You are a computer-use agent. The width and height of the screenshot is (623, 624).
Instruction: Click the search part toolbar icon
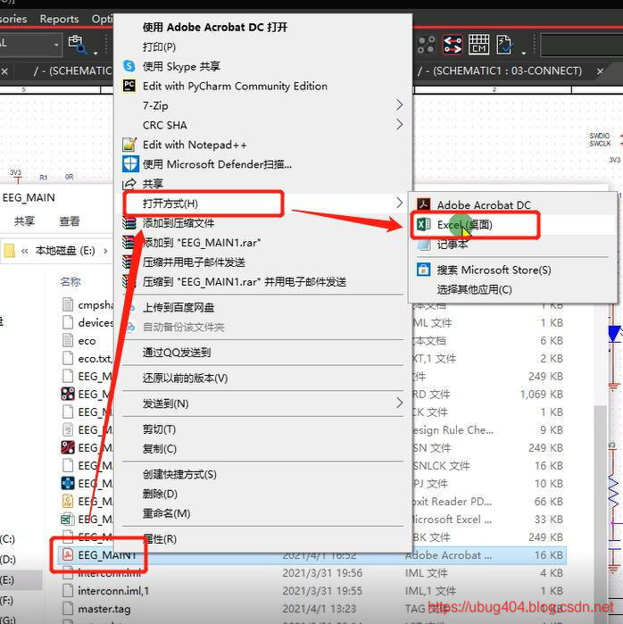point(77,44)
